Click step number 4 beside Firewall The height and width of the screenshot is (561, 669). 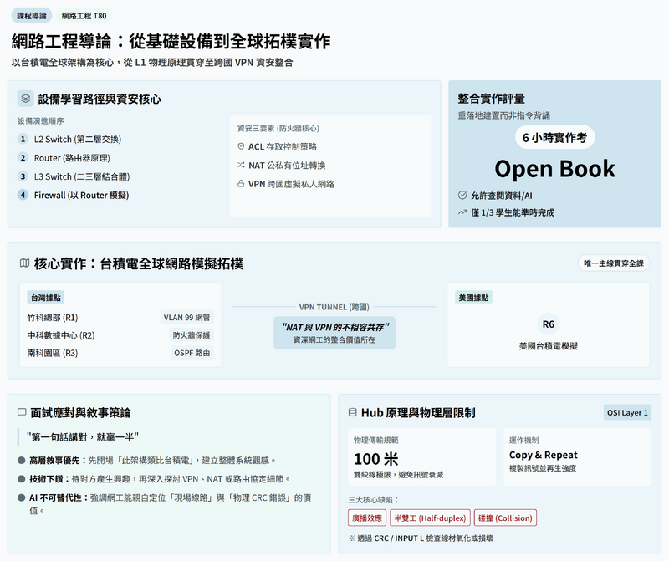[23, 195]
